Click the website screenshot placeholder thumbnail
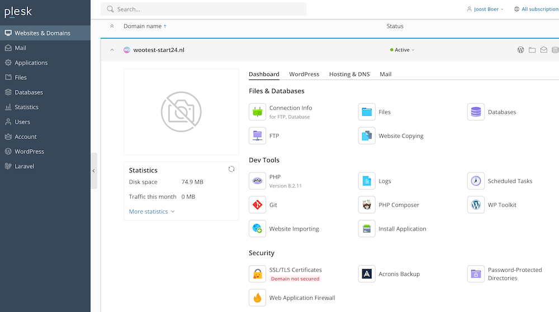 (181, 112)
